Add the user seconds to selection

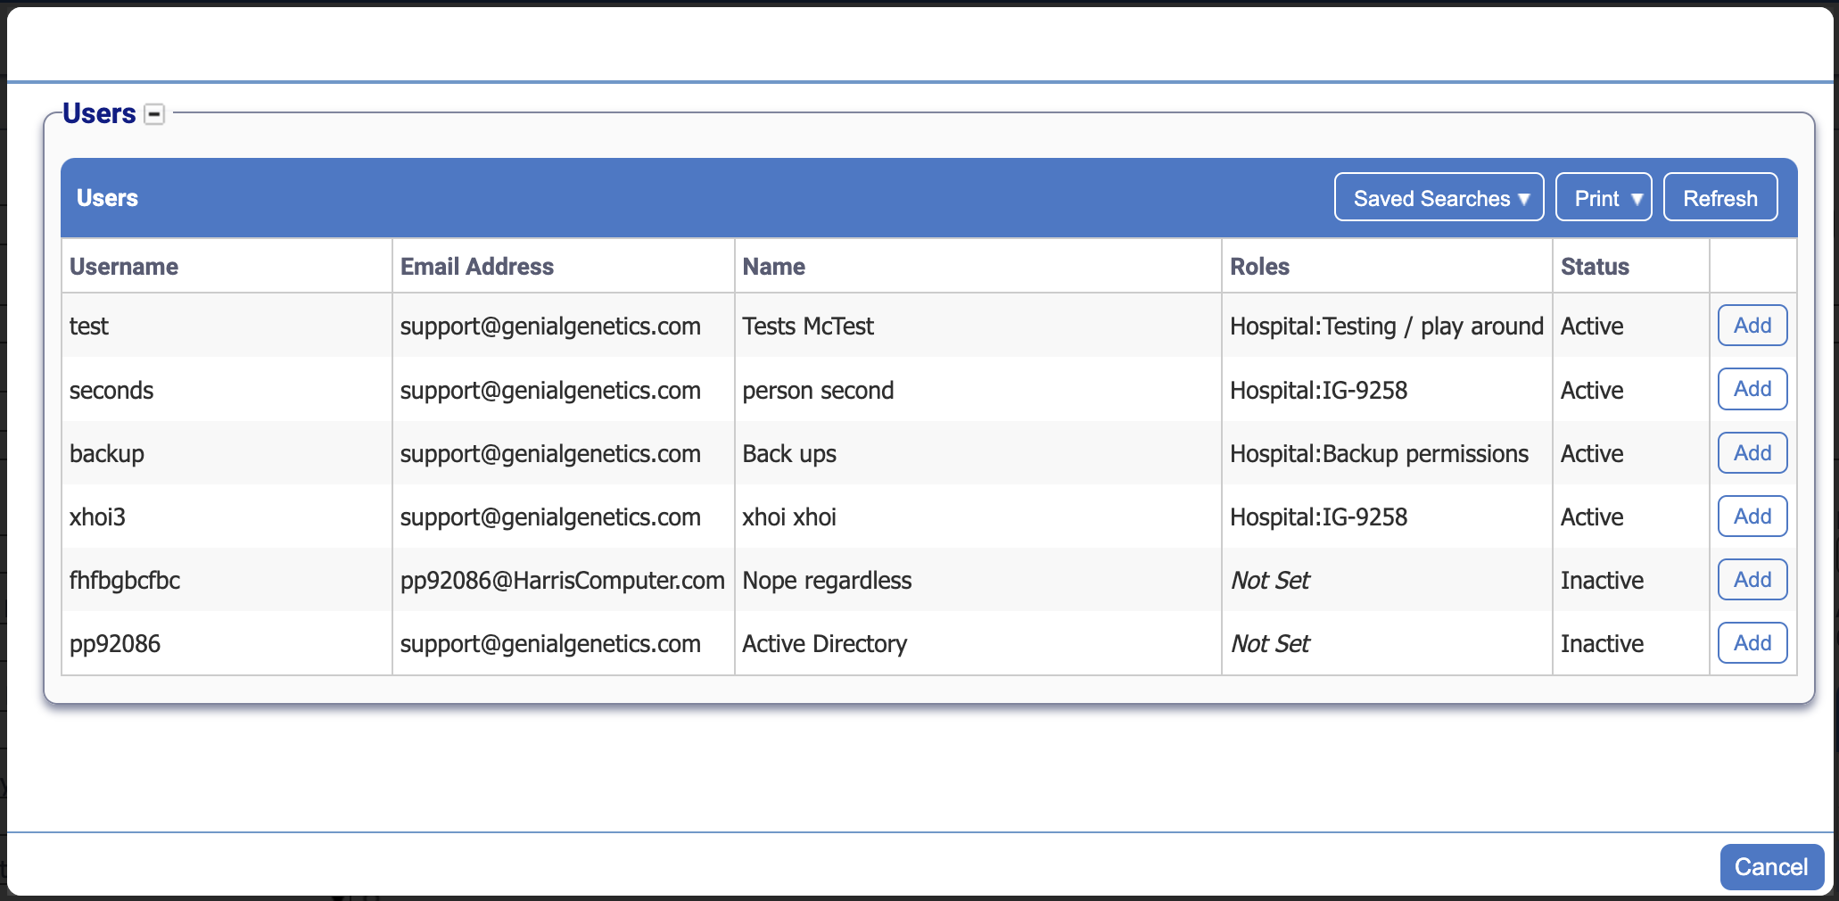(1751, 389)
